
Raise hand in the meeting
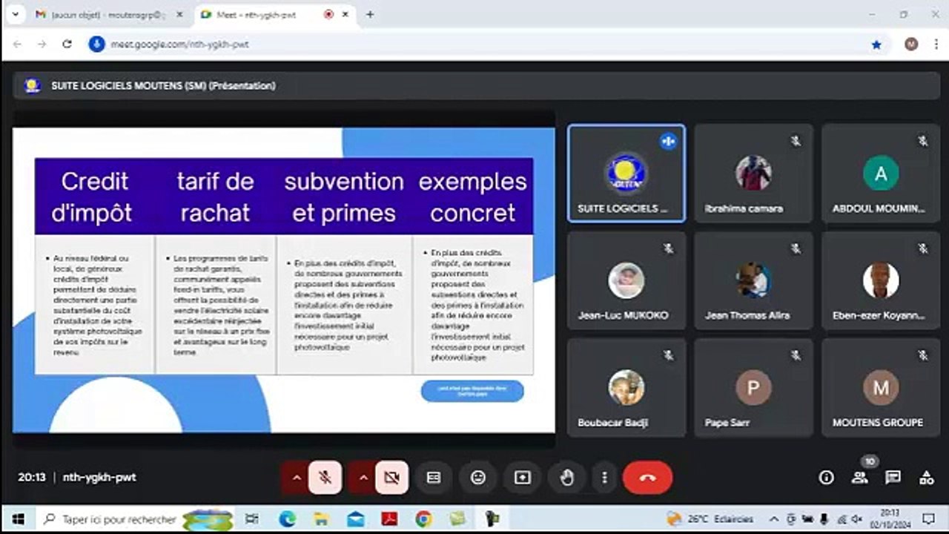click(567, 478)
